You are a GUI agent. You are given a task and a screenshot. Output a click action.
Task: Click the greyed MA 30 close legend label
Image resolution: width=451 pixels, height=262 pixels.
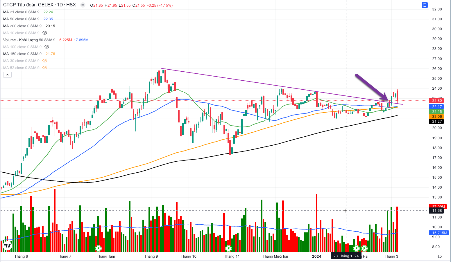tap(21, 61)
